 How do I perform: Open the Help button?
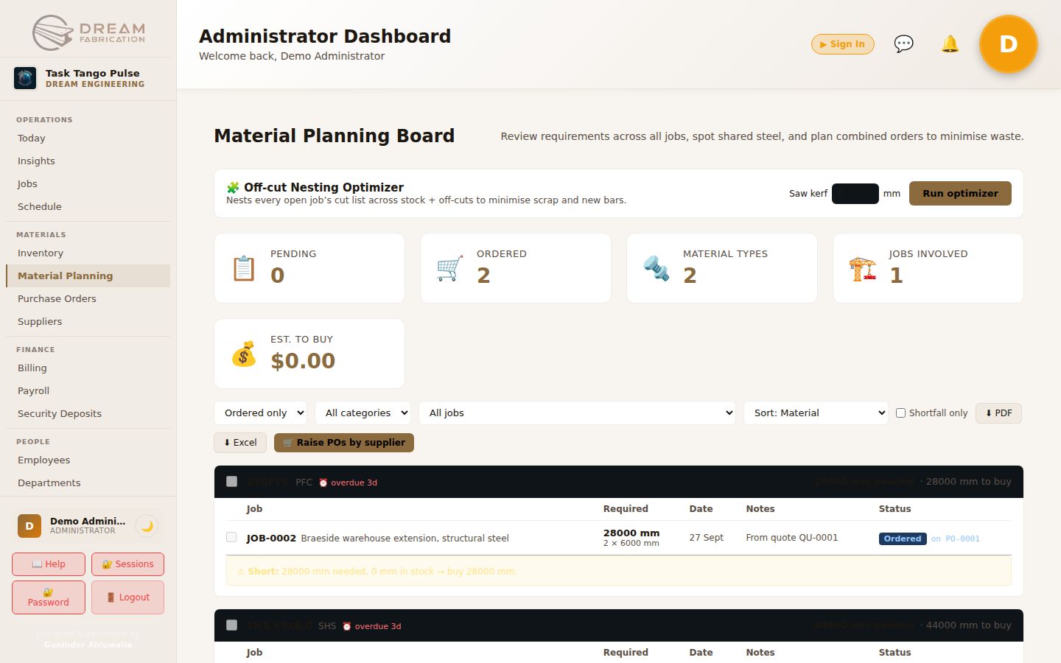[49, 564]
